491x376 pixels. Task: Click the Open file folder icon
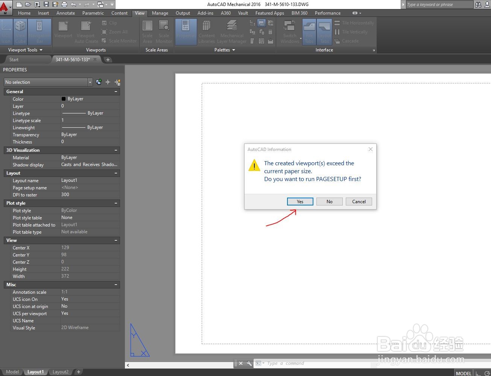point(28,5)
